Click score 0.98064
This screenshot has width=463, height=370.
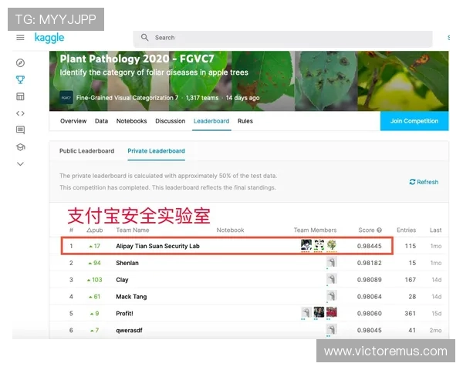370,297
